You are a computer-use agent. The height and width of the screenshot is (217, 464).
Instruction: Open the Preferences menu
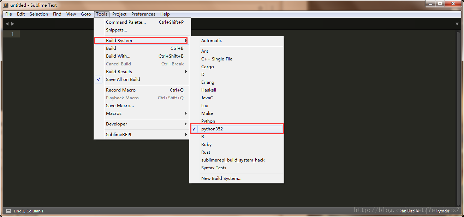[143, 14]
